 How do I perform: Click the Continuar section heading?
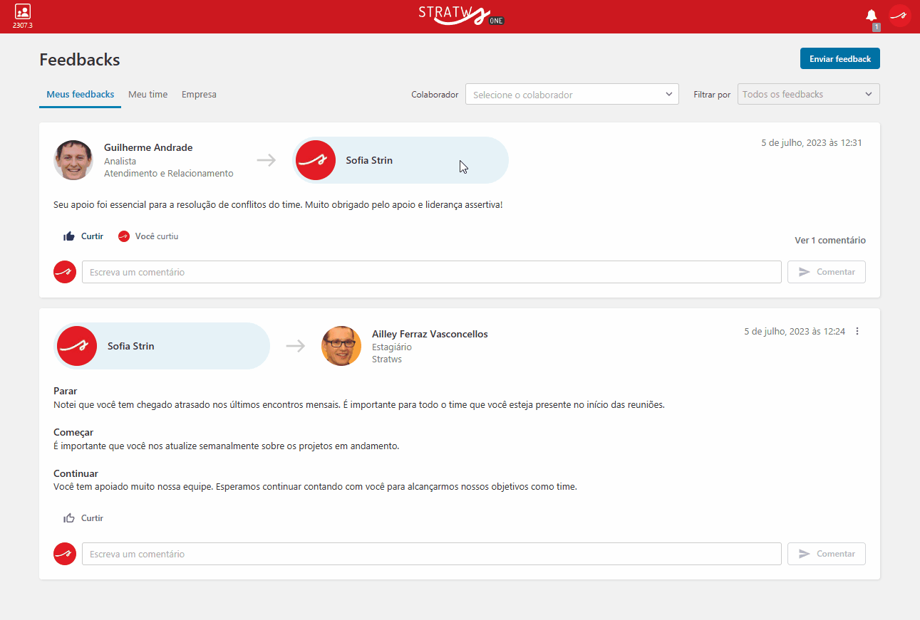[76, 473]
